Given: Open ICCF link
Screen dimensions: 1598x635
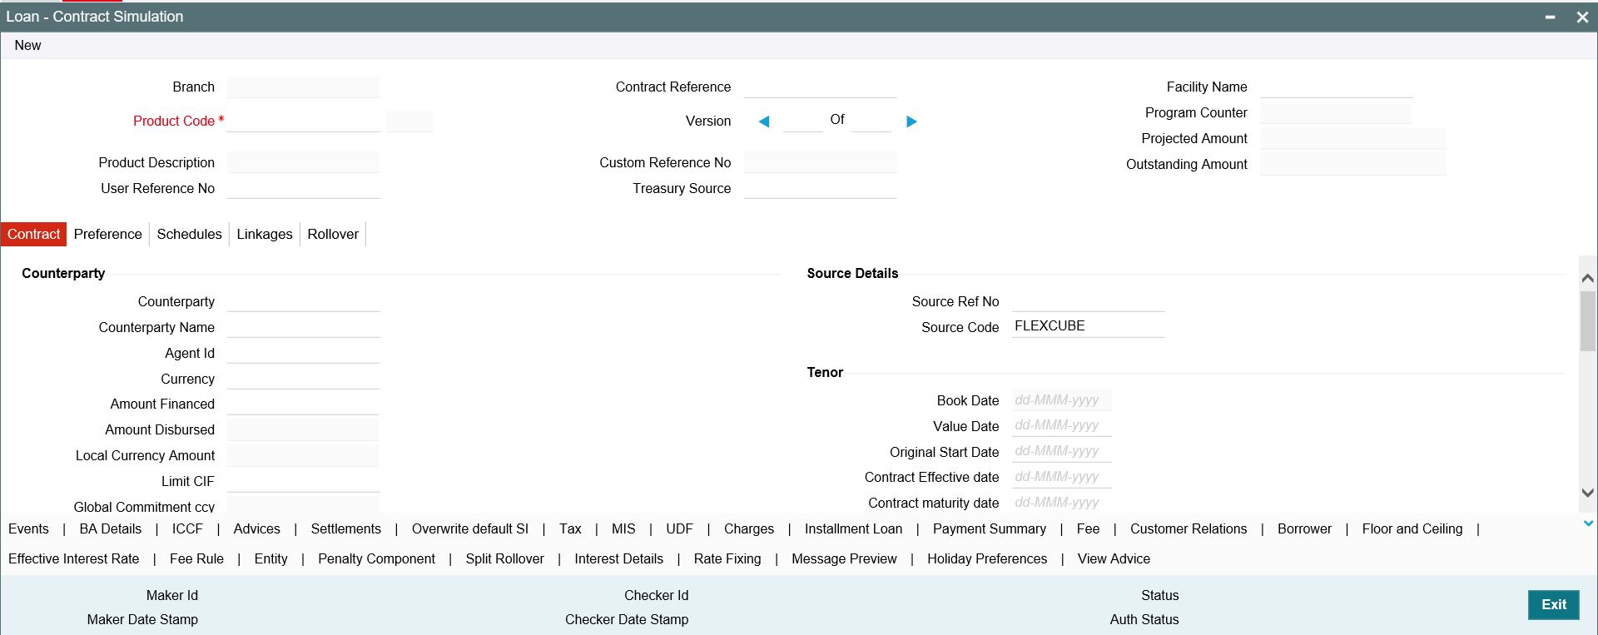Looking at the screenshot, I should (187, 529).
